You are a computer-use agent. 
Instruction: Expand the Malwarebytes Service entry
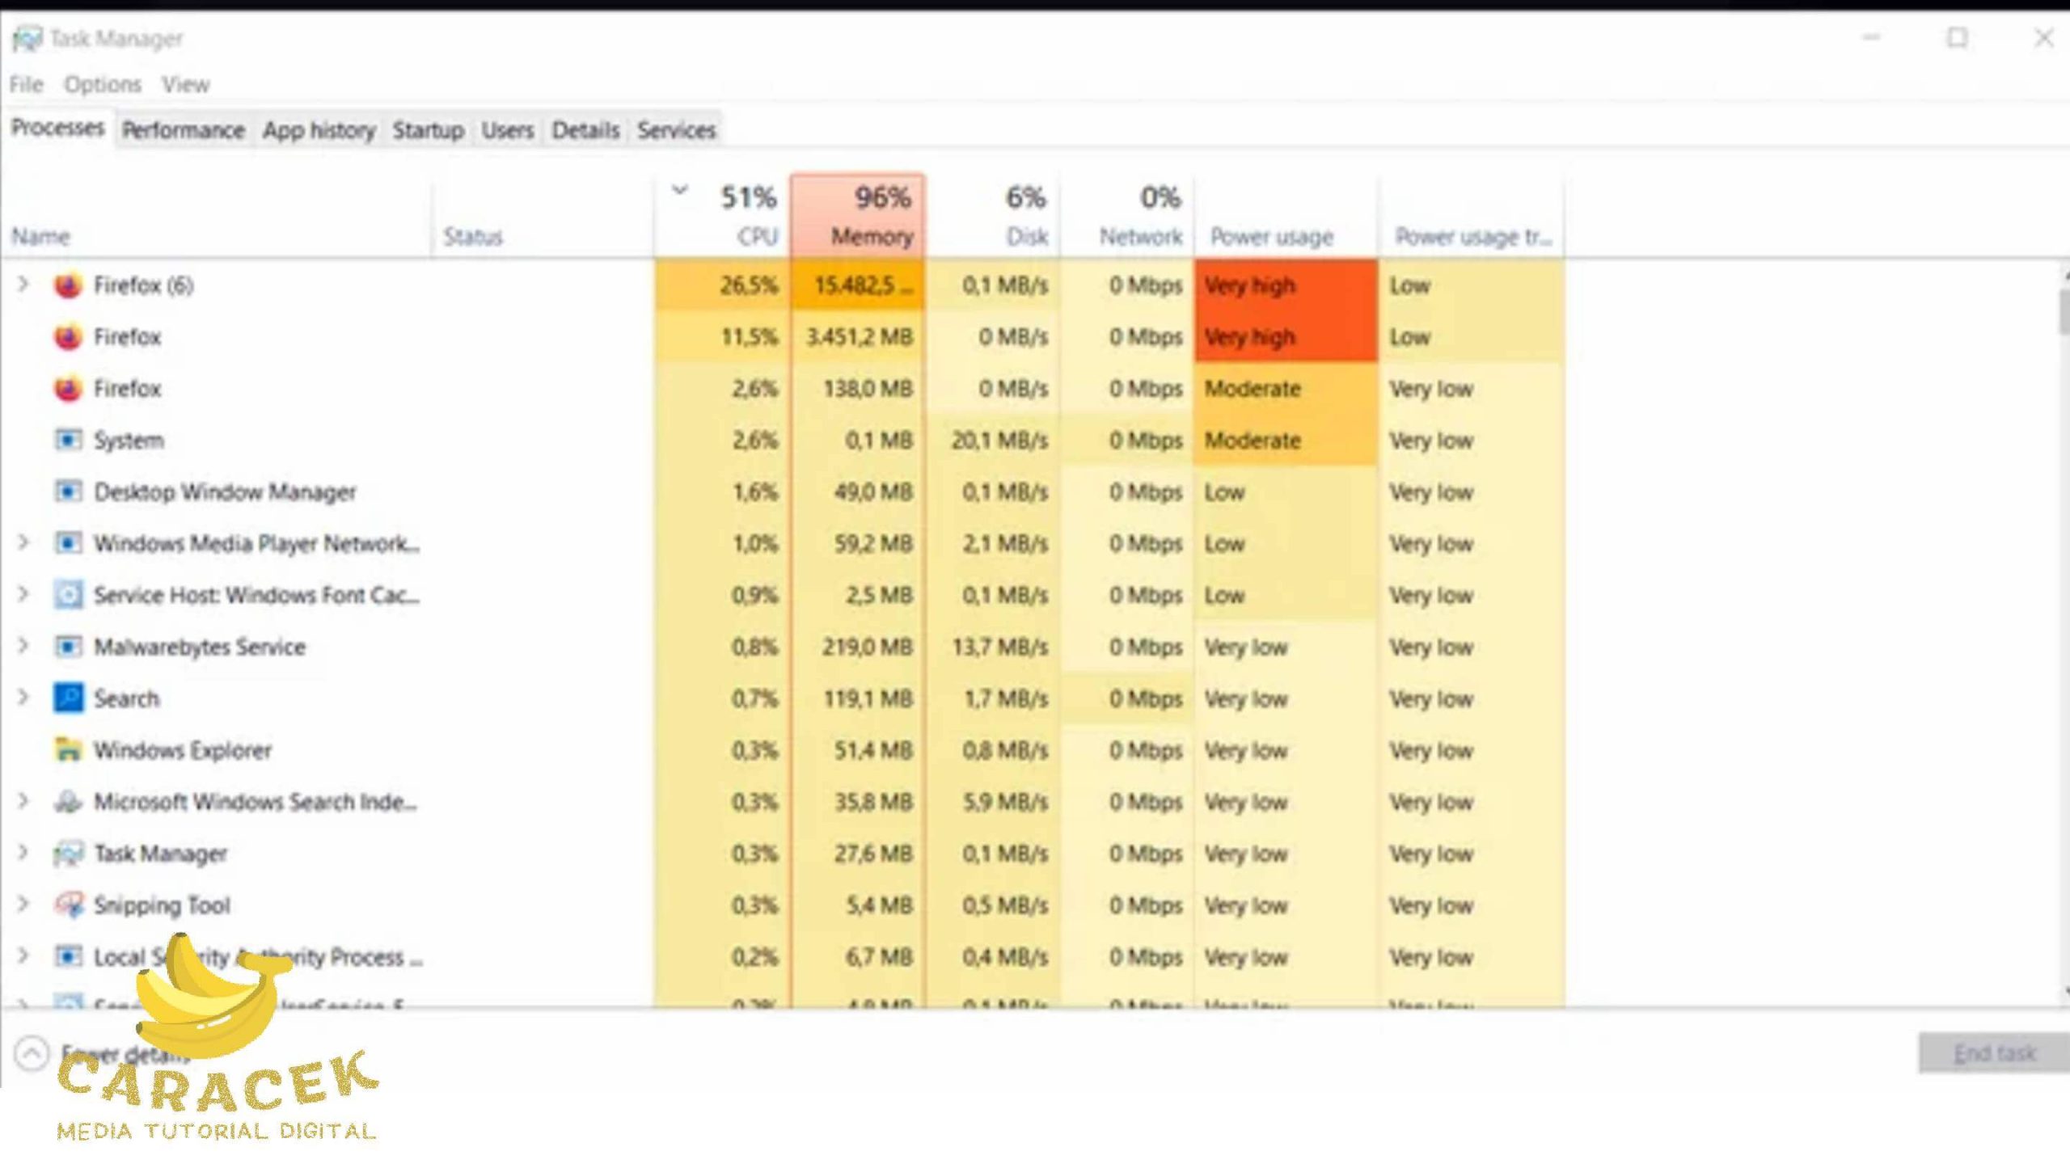tap(23, 647)
